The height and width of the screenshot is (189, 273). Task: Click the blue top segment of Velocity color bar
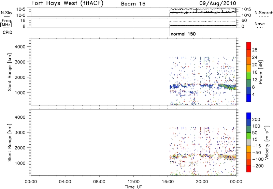[249, 116]
